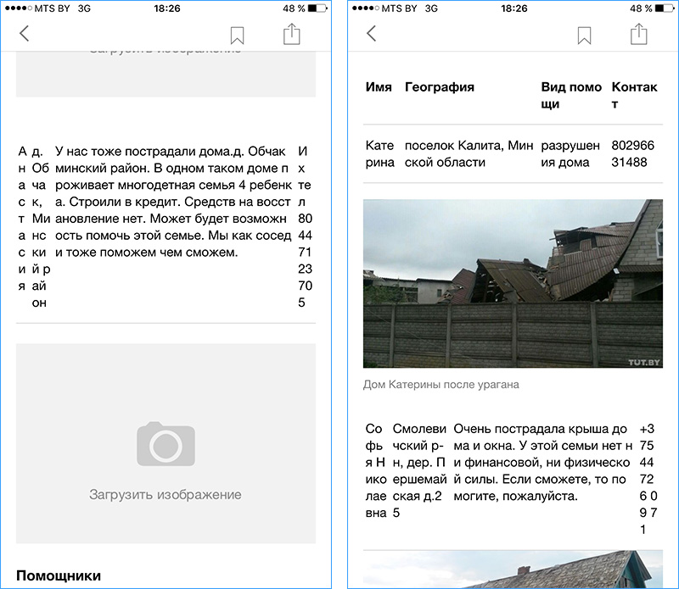Tap share icon in right phone screen

(x=639, y=34)
